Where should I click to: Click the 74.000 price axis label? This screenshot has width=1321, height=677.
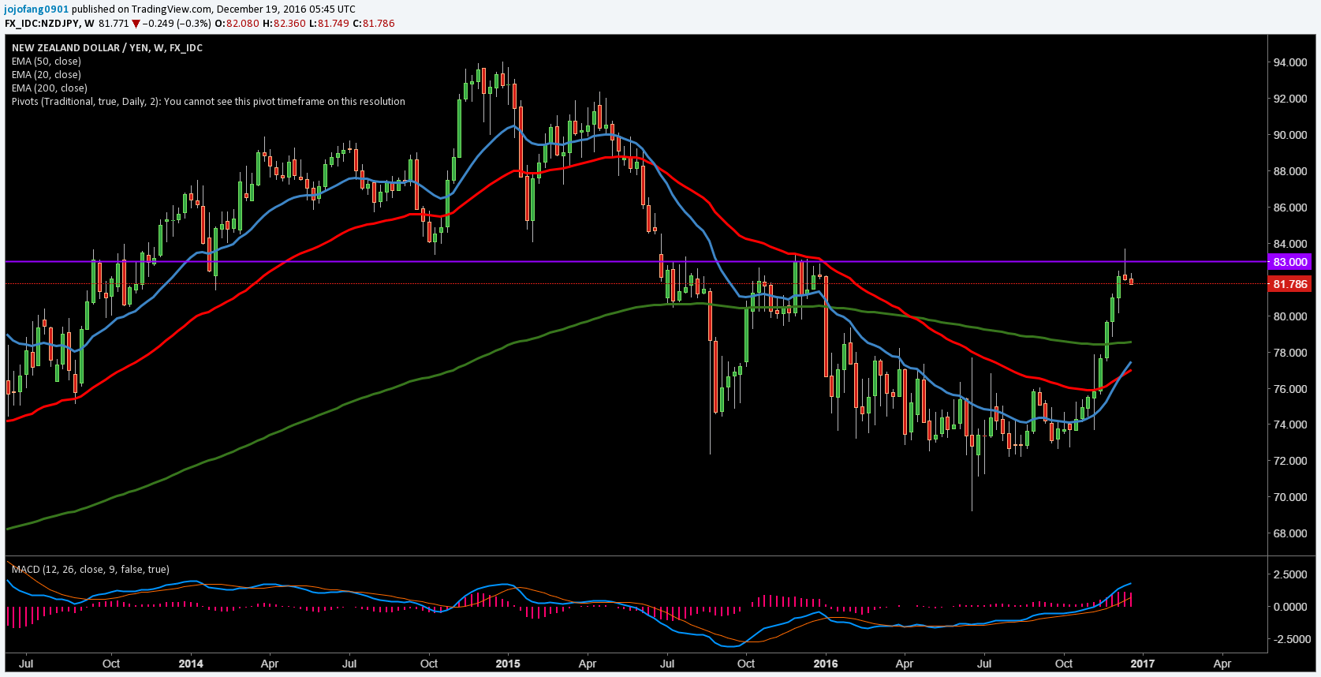pyautogui.click(x=1290, y=425)
